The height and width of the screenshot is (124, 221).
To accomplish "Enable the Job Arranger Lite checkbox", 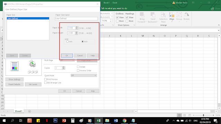I will pos(45,83).
